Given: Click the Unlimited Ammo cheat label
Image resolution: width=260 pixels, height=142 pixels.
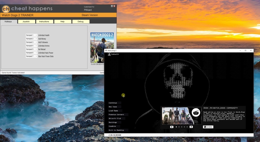Looking at the screenshot, I should coord(44,46).
